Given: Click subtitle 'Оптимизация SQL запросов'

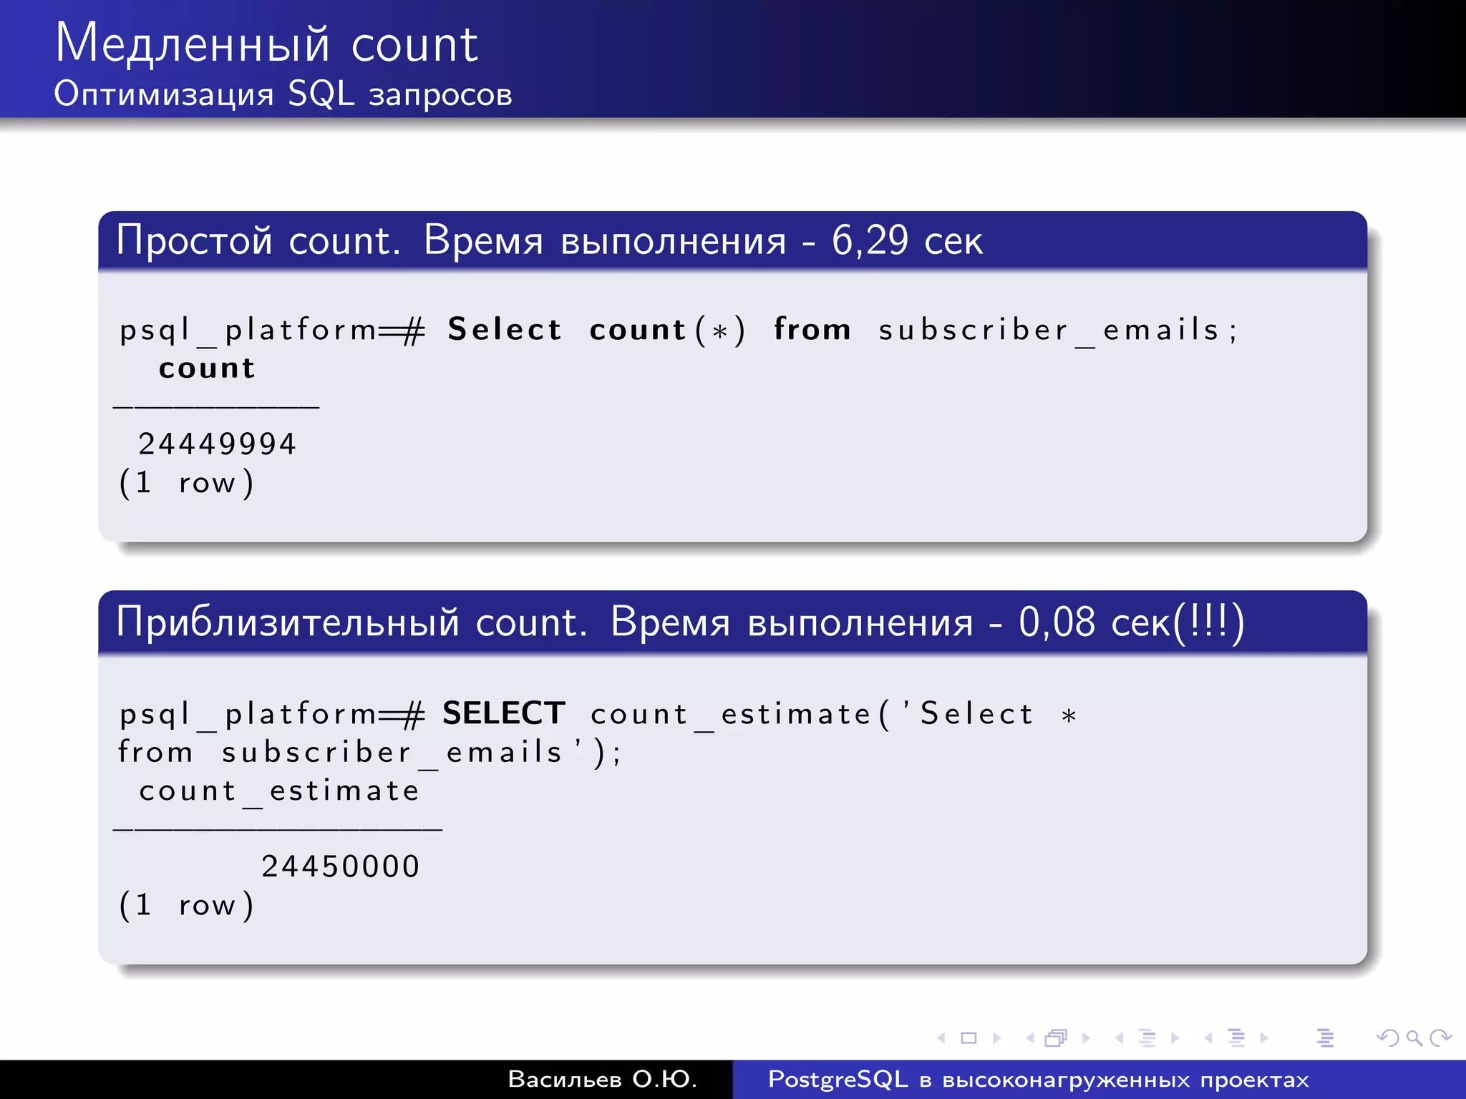Looking at the screenshot, I should pyautogui.click(x=283, y=94).
